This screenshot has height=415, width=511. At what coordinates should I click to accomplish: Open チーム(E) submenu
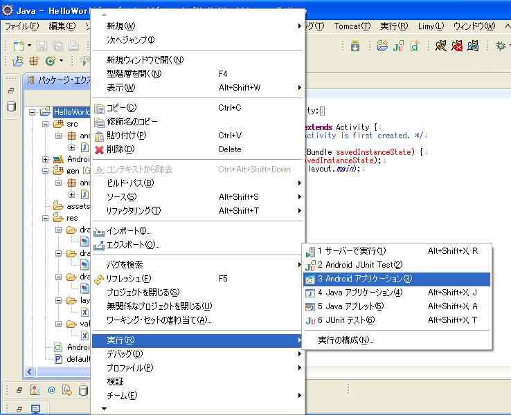(x=198, y=396)
